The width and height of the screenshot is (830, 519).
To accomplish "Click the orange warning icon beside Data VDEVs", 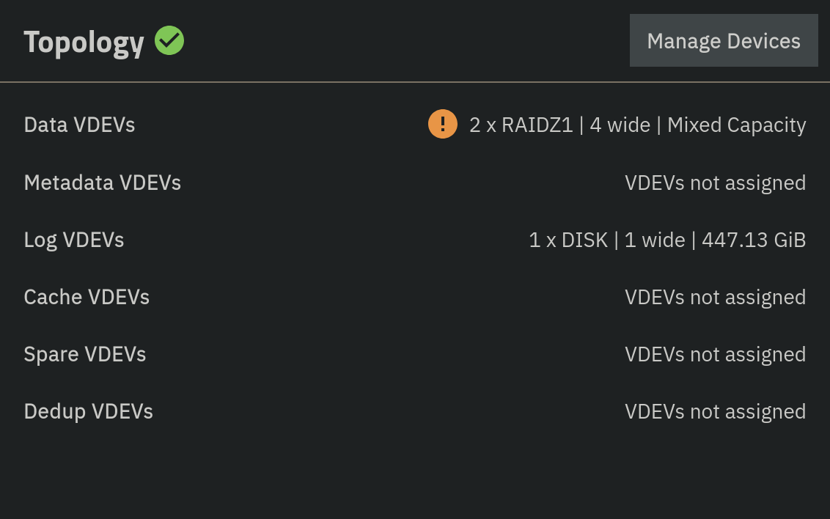I will tap(443, 124).
